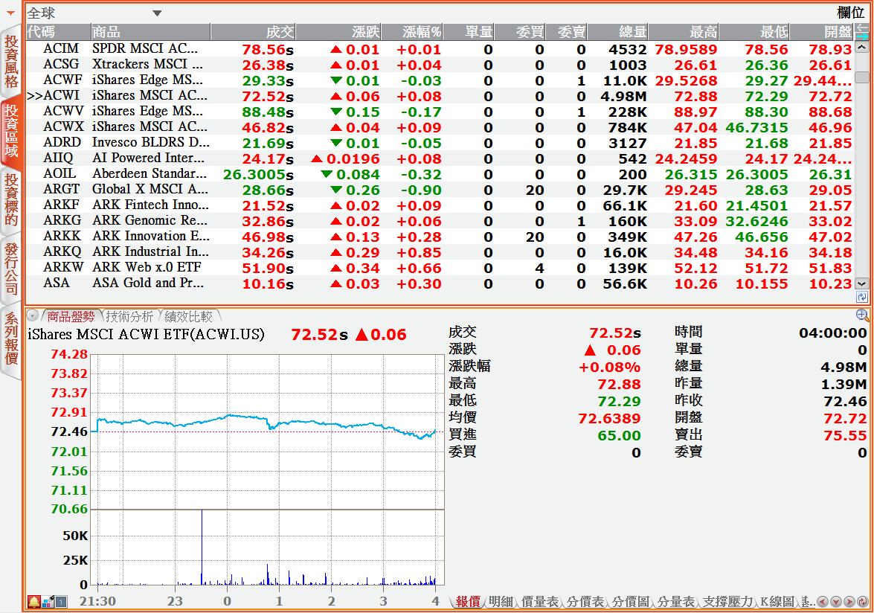Click the 欄位 column settings button
The height and width of the screenshot is (613, 874).
coord(850,13)
